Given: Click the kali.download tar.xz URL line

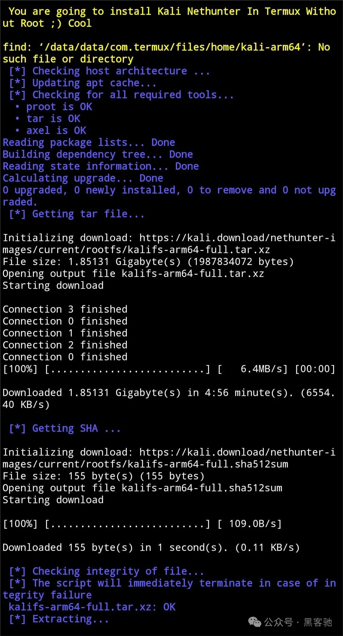Looking at the screenshot, I should (x=169, y=244).
